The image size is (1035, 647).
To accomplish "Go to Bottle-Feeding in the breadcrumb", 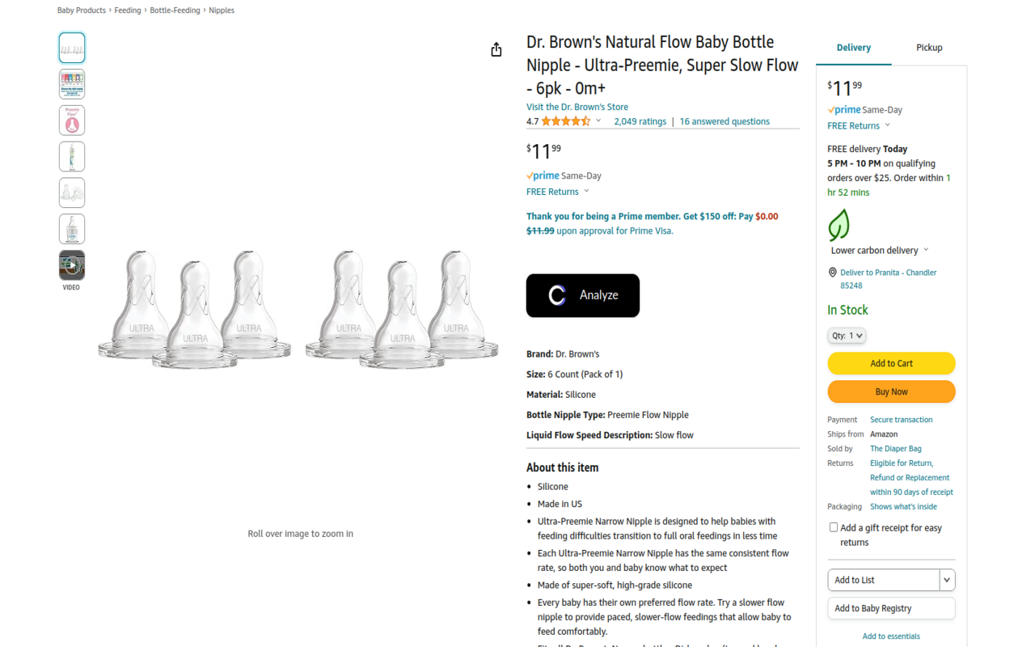I will coord(175,11).
